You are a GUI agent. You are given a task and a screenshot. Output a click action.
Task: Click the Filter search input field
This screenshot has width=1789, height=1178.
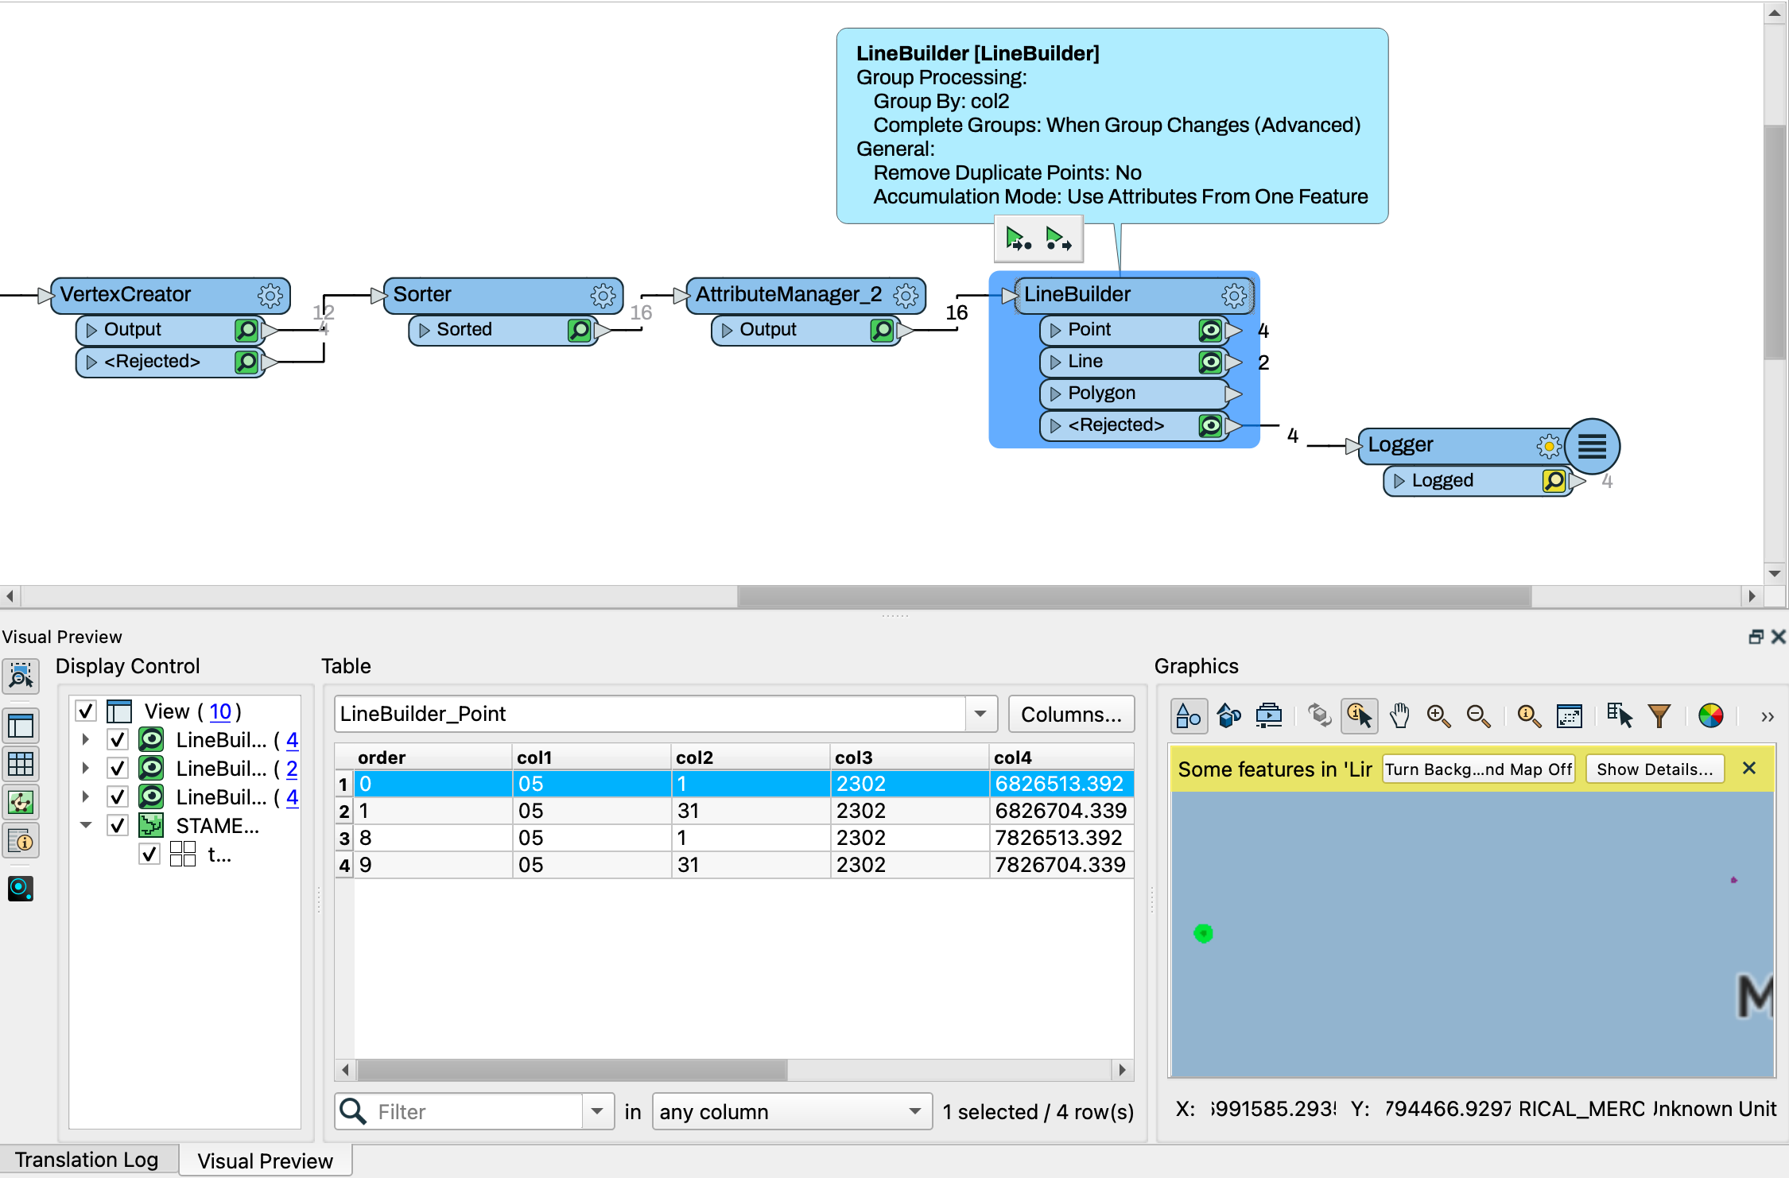pyautogui.click(x=477, y=1111)
